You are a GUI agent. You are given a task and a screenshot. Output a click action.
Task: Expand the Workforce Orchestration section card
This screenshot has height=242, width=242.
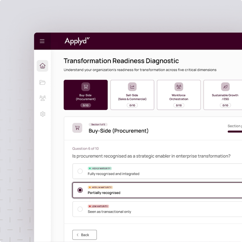point(179,95)
